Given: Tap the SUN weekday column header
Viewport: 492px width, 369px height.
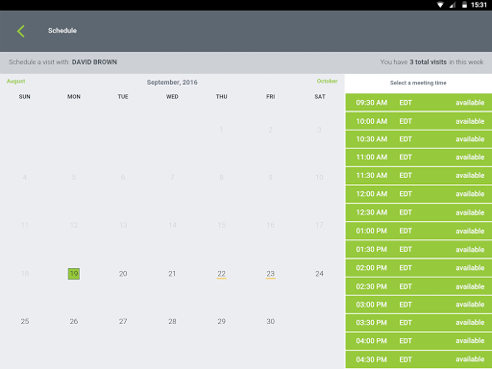Looking at the screenshot, I should pyautogui.click(x=25, y=97).
